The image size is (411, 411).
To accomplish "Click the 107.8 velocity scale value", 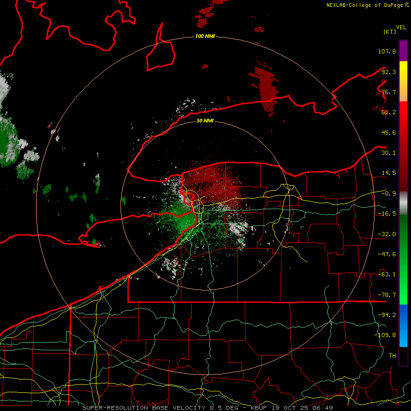I will [387, 51].
